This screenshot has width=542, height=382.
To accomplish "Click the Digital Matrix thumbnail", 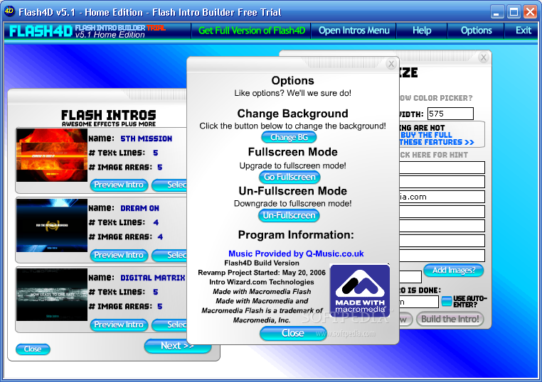I will pos(52,295).
